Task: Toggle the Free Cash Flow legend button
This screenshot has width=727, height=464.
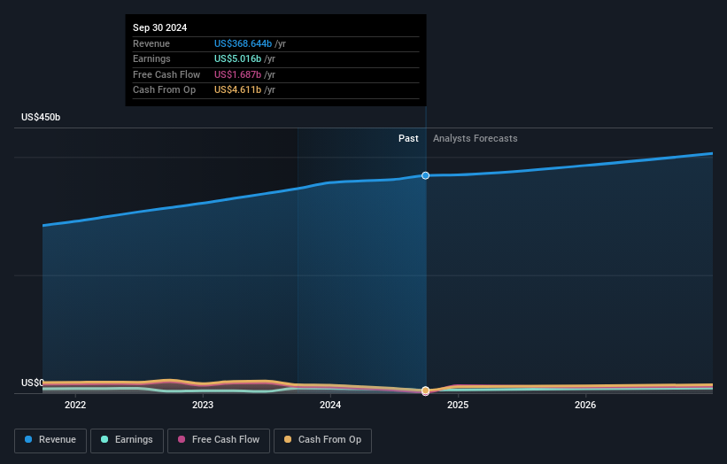Action: point(219,440)
